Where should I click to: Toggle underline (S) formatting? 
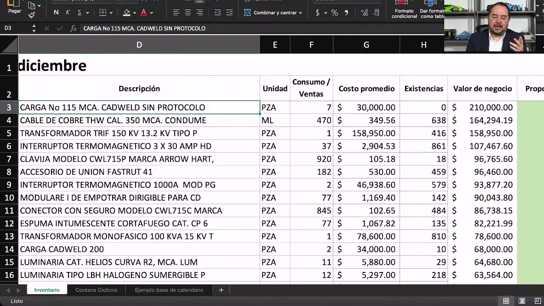tap(79, 13)
